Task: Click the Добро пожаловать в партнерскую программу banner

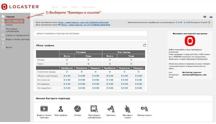Action: coord(90,34)
